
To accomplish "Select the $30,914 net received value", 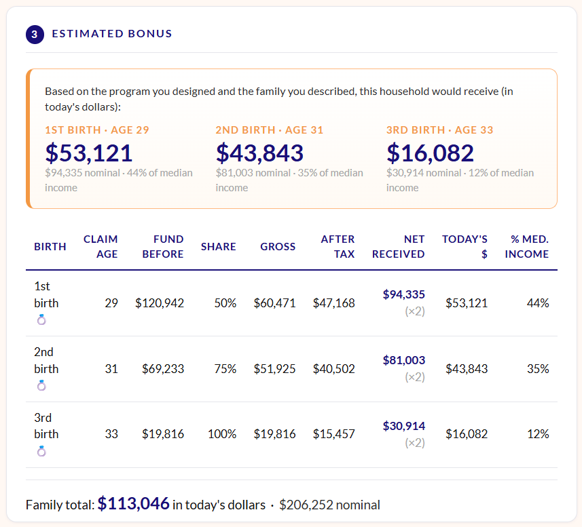I will [404, 426].
